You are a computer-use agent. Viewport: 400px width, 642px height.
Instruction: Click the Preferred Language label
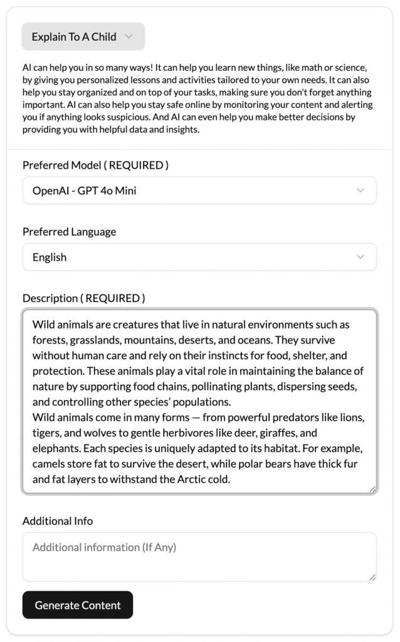click(x=69, y=232)
